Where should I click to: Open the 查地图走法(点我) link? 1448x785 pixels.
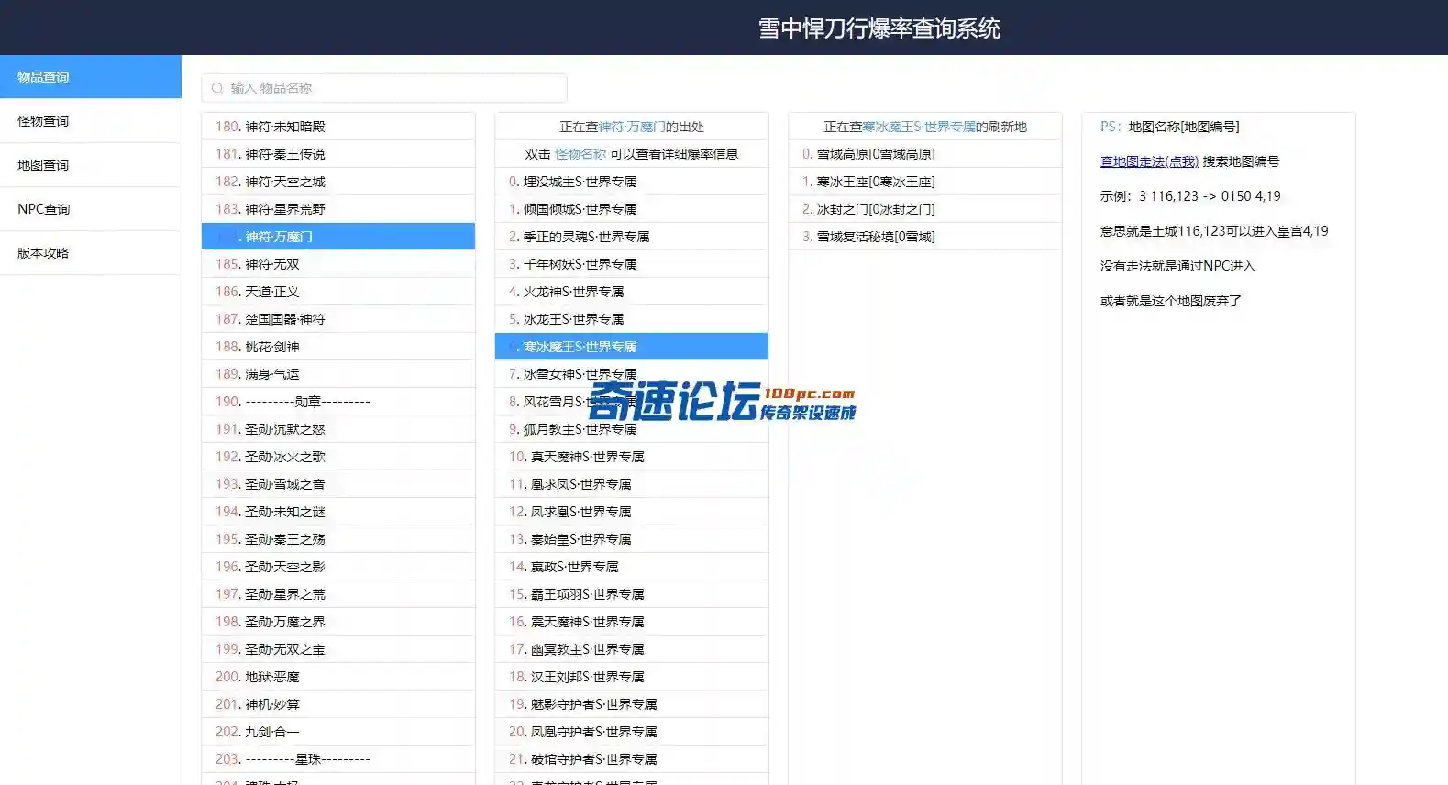1149,161
